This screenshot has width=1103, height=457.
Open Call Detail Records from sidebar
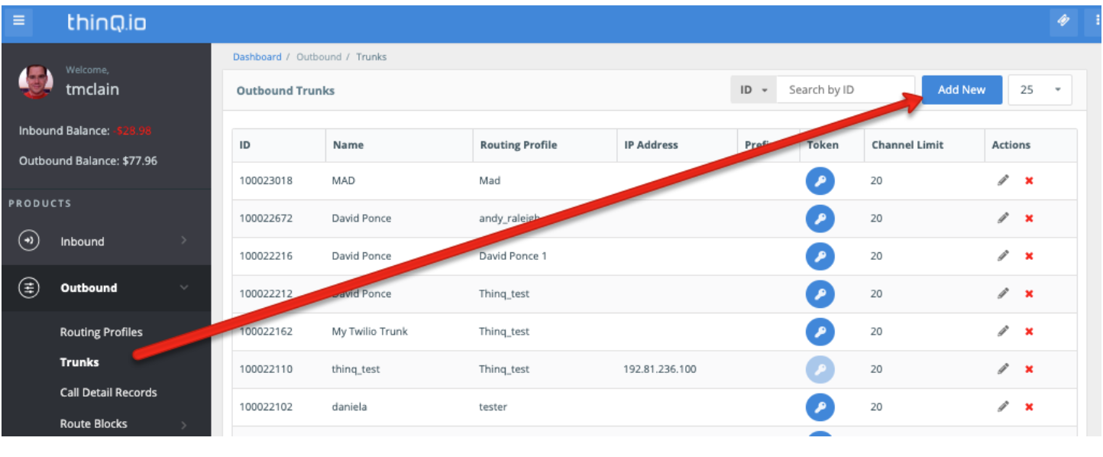[x=108, y=393]
